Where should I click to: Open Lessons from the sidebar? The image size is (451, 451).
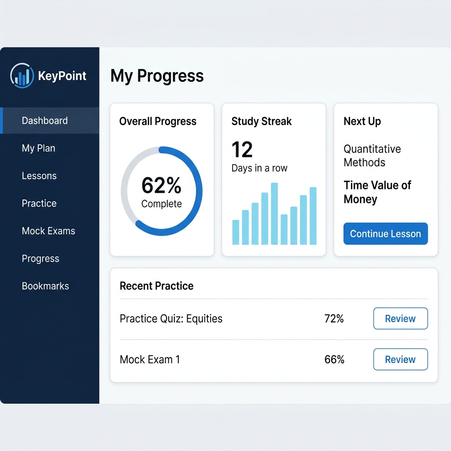39,176
